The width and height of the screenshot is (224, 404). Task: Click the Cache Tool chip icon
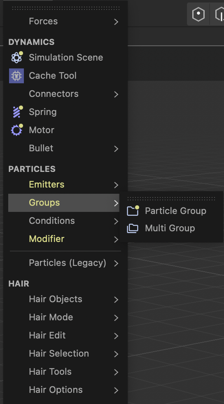[16, 76]
